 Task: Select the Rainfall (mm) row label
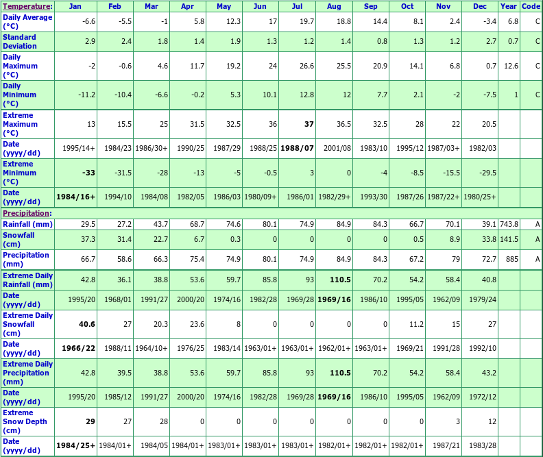coord(27,224)
